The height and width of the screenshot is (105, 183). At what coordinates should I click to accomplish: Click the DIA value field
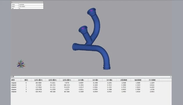pyautogui.click(x=31, y=5)
